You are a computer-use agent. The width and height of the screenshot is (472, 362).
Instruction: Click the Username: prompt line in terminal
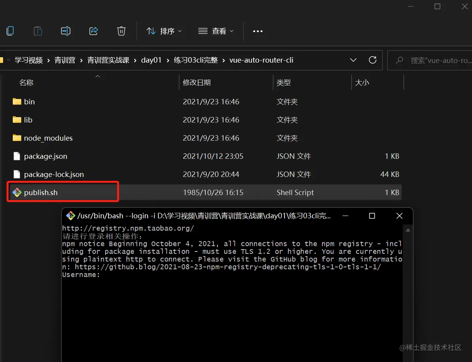pyautogui.click(x=81, y=275)
